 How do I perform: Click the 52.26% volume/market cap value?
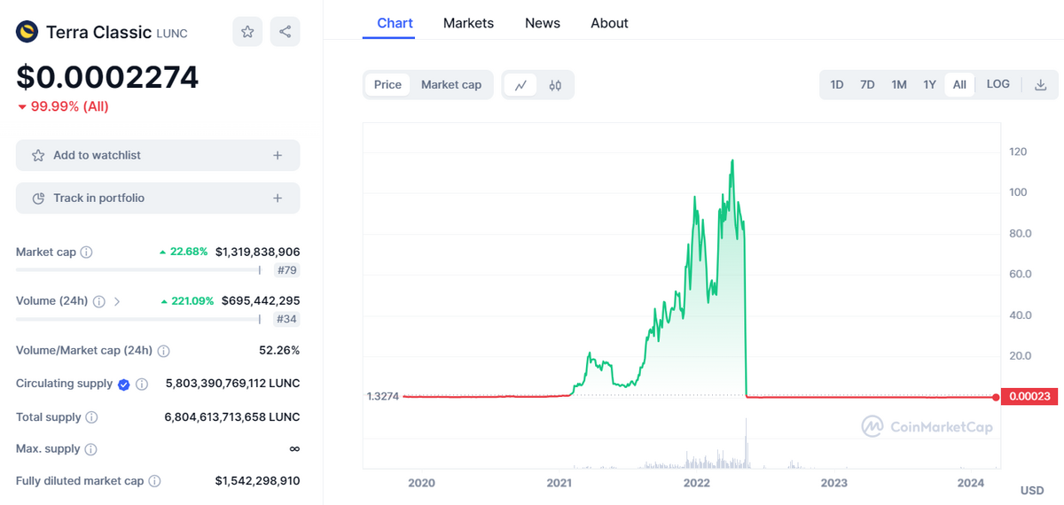point(279,351)
